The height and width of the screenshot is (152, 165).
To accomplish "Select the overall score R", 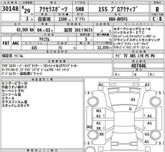I will [x=157, y=10].
